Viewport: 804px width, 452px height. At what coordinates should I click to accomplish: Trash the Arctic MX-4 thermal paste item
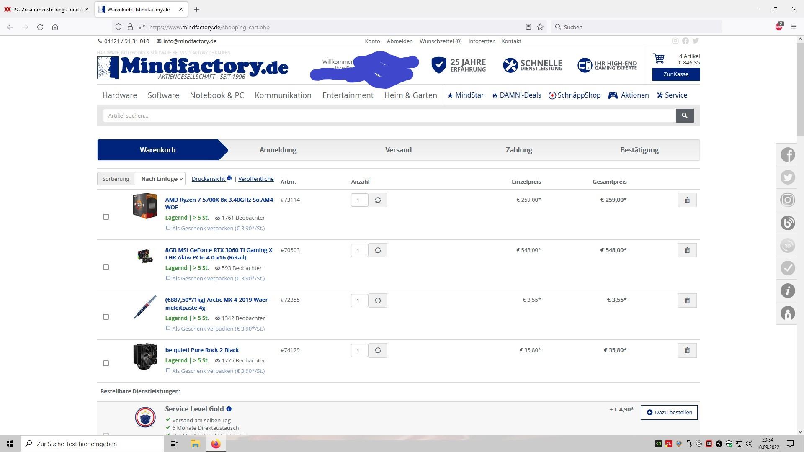(687, 300)
